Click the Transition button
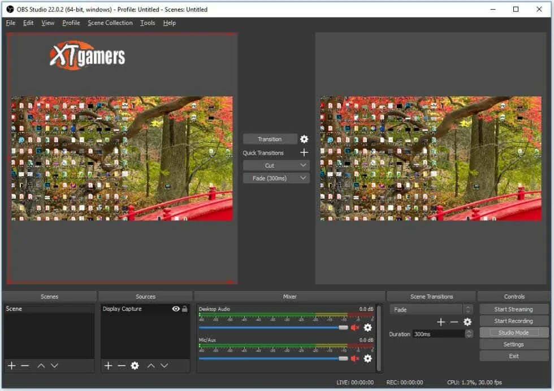The image size is (554, 391). tap(270, 139)
